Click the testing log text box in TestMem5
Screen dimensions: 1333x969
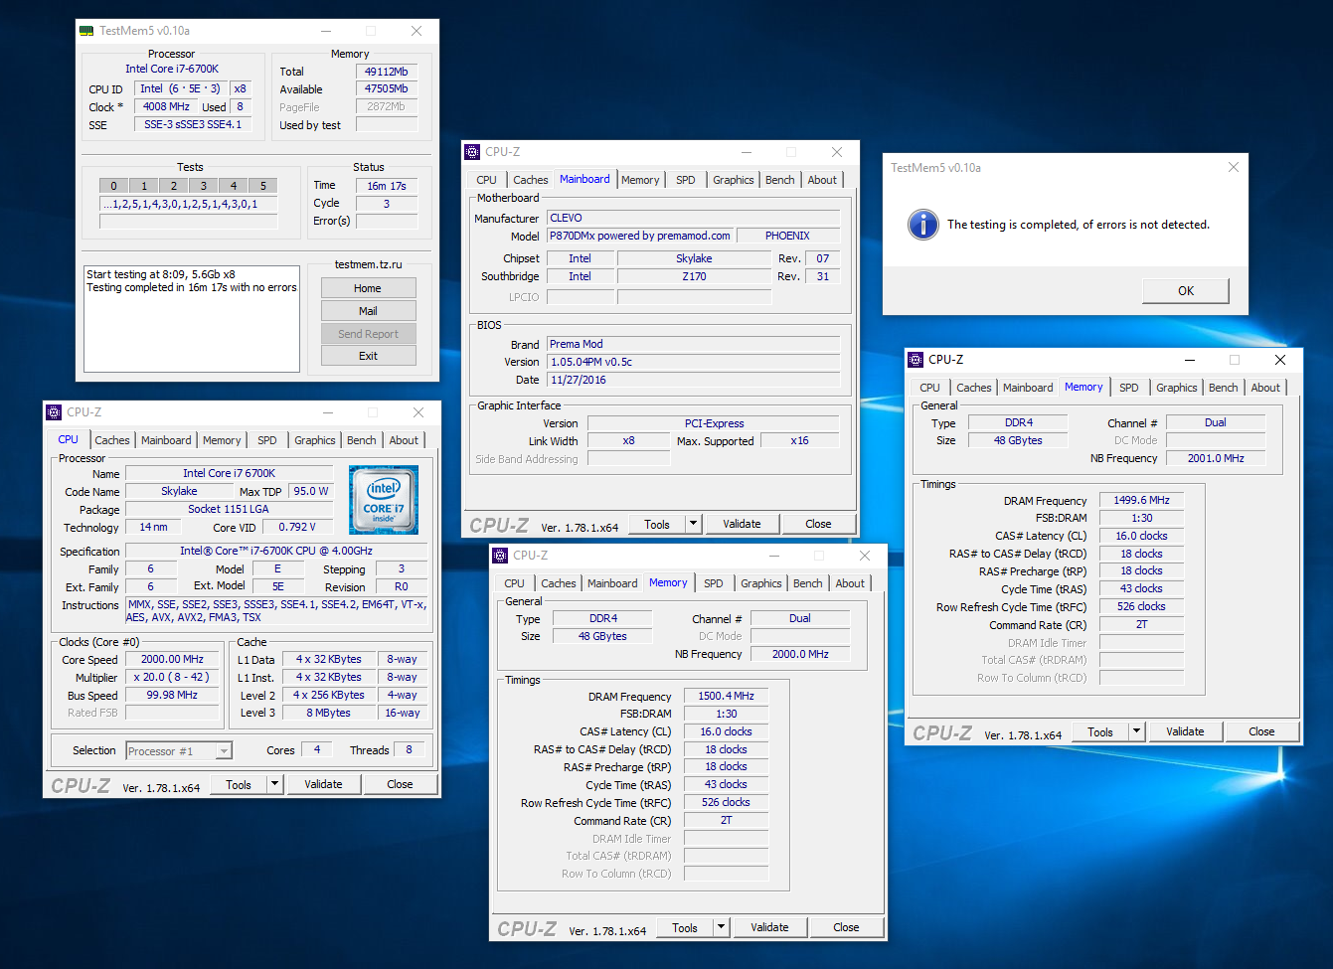click(192, 319)
